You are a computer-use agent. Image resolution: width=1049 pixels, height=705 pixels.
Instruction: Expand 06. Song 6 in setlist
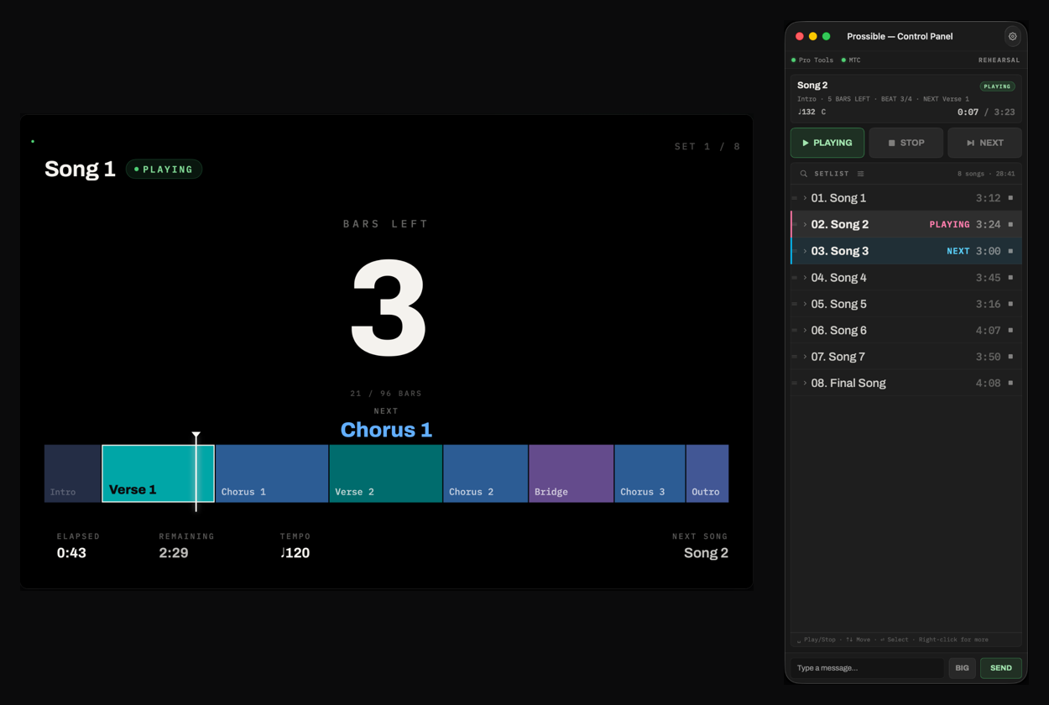[x=805, y=331]
